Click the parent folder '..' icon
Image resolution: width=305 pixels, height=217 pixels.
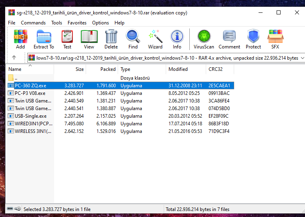click(11, 78)
